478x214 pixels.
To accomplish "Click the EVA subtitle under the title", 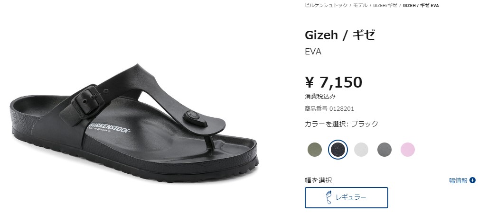I will click(x=313, y=52).
